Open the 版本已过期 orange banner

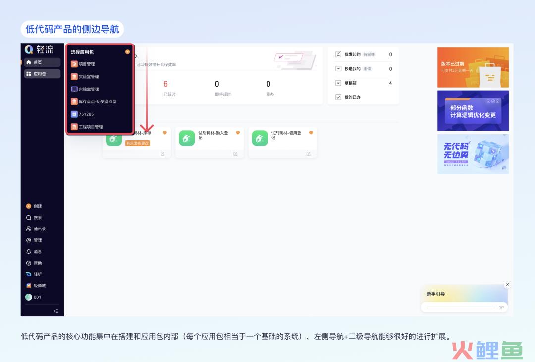[x=473, y=67]
